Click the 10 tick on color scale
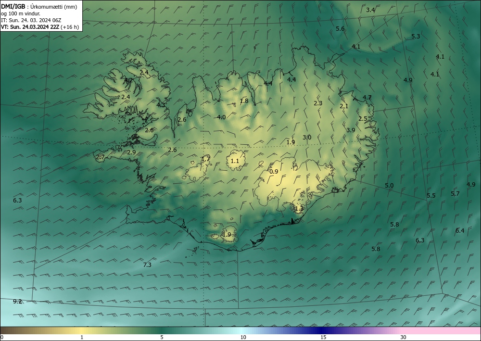 (x=243, y=337)
